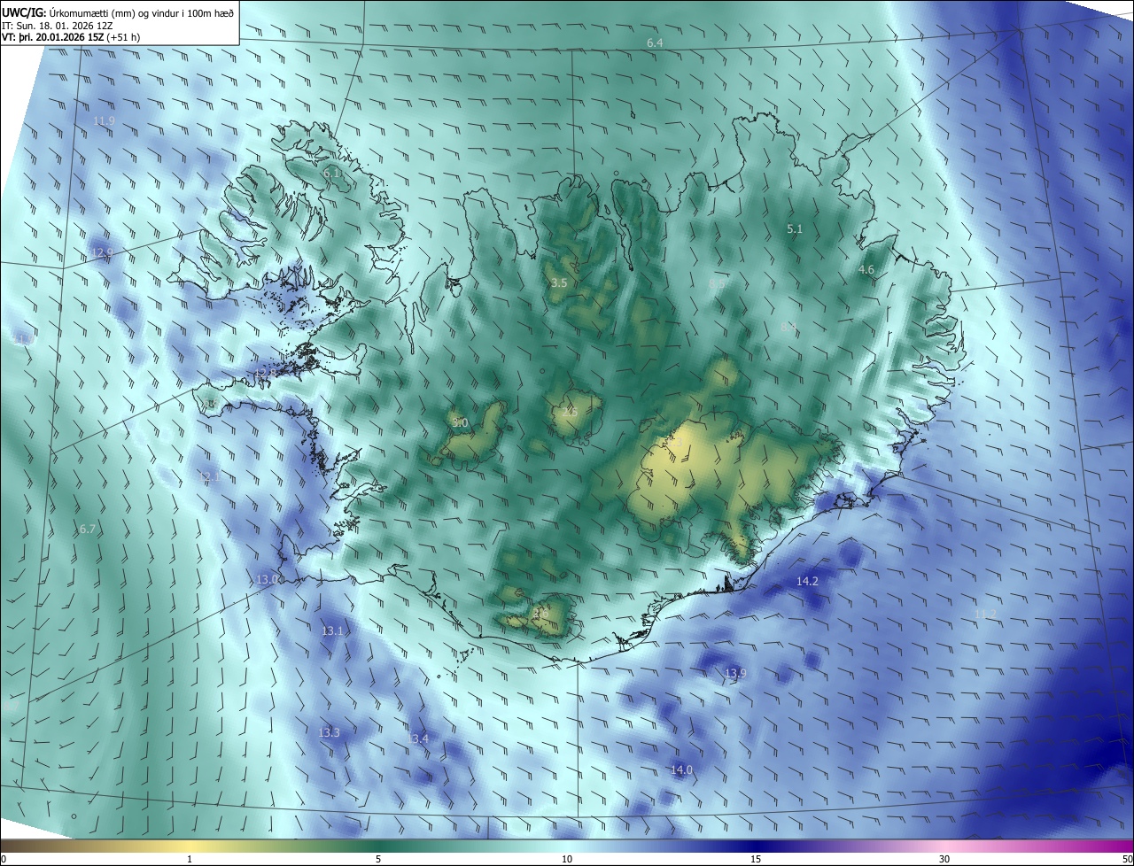This screenshot has height=866, width=1134.
Task: Click the 6.7 value in the western ocean
Action: click(87, 530)
